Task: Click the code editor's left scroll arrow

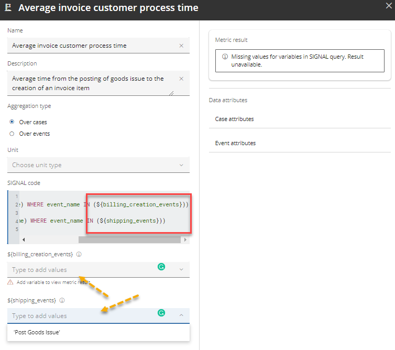Action: 24,239
